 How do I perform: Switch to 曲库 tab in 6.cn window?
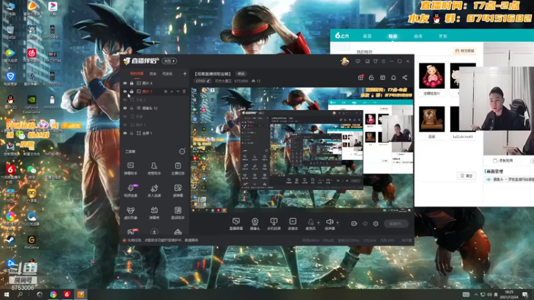[418, 36]
